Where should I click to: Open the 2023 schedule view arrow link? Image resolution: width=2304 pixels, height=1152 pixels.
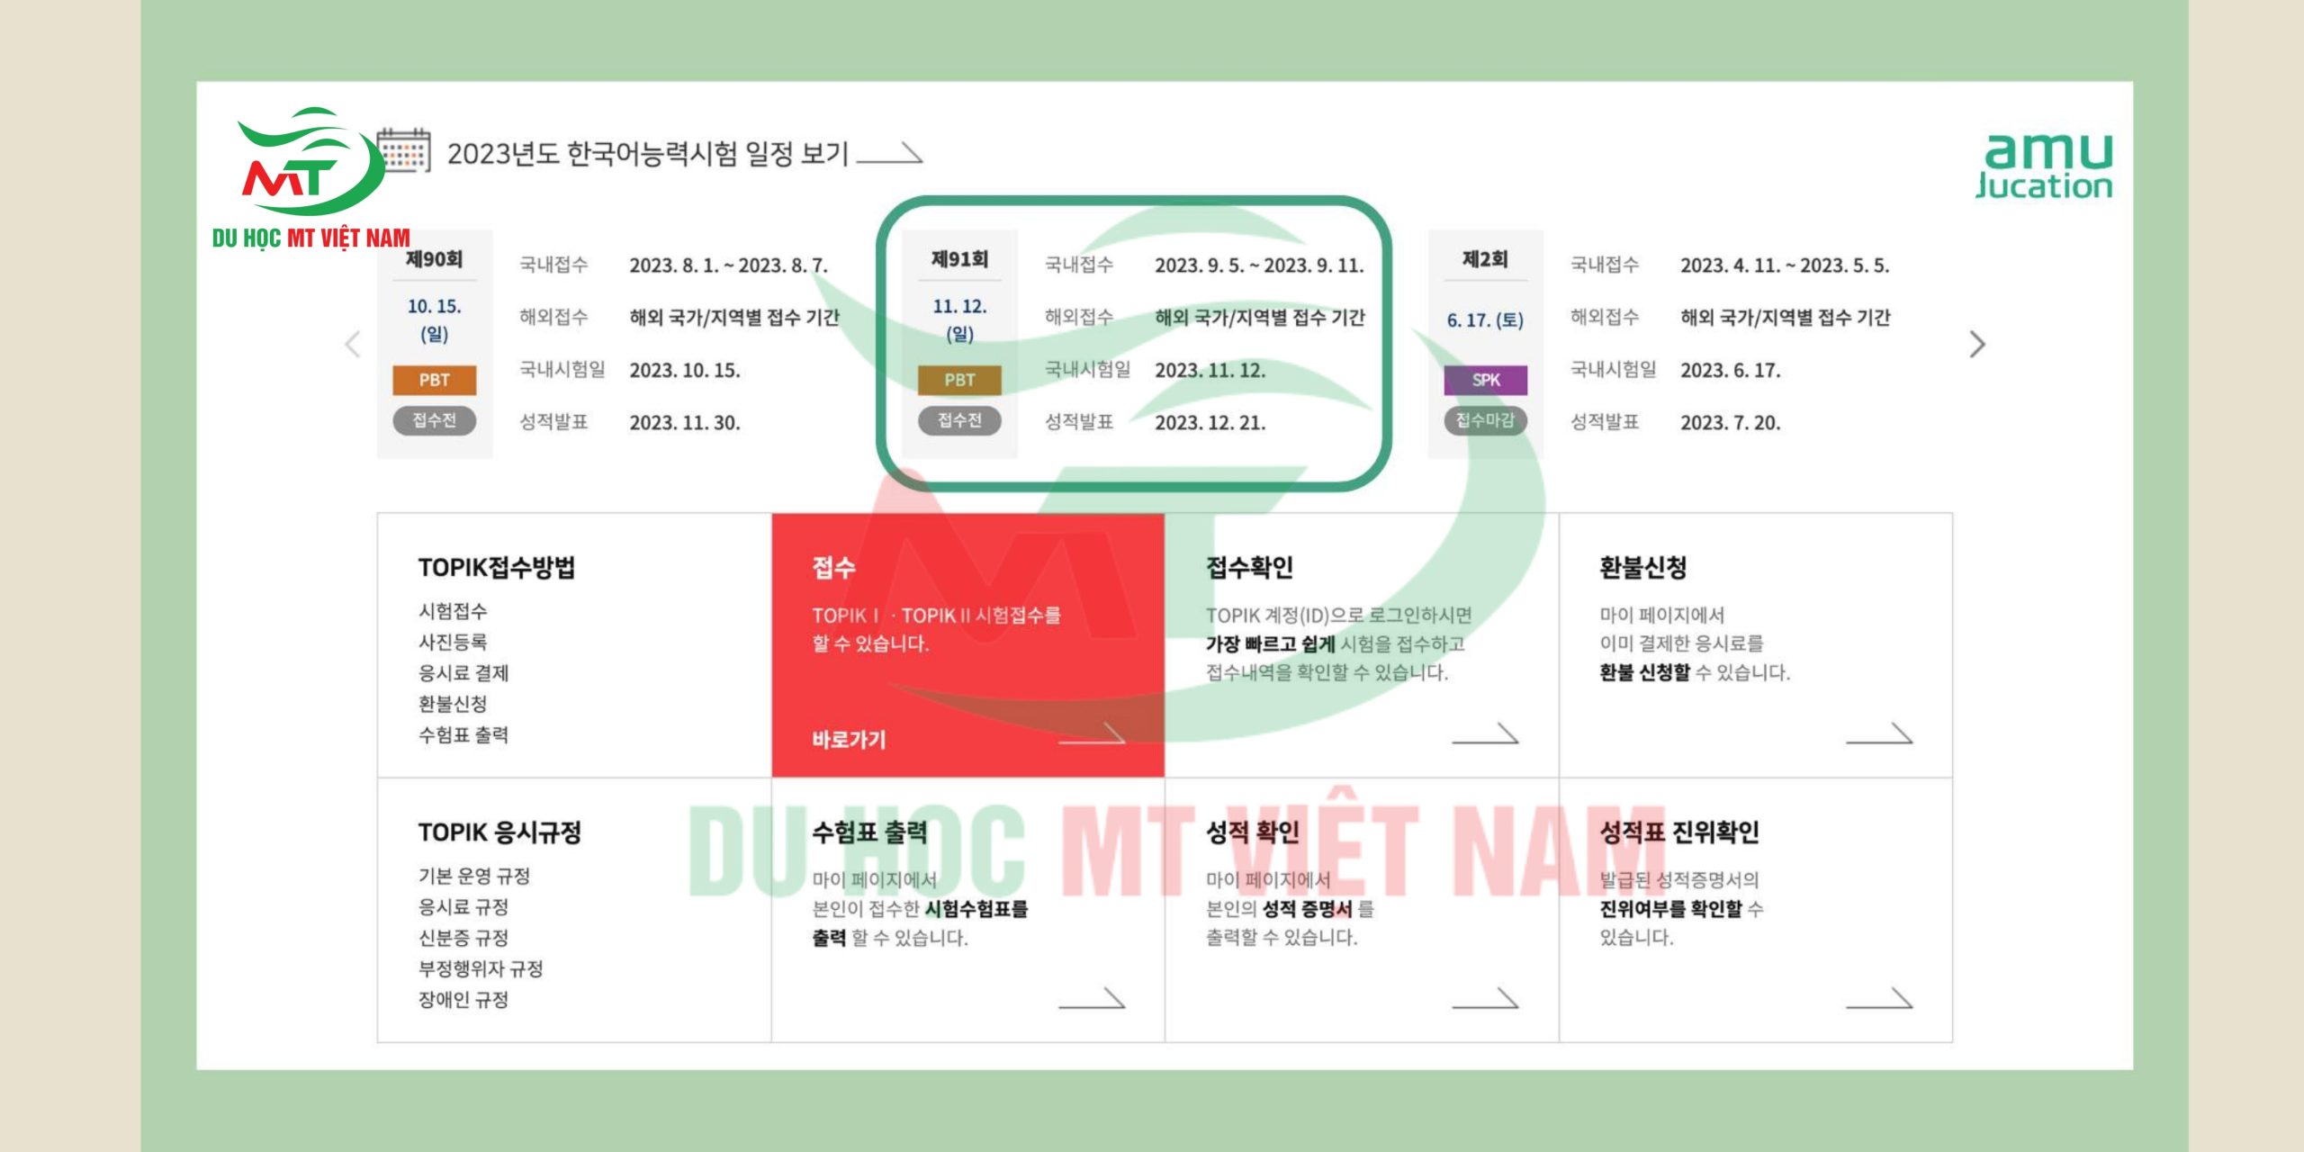click(888, 154)
